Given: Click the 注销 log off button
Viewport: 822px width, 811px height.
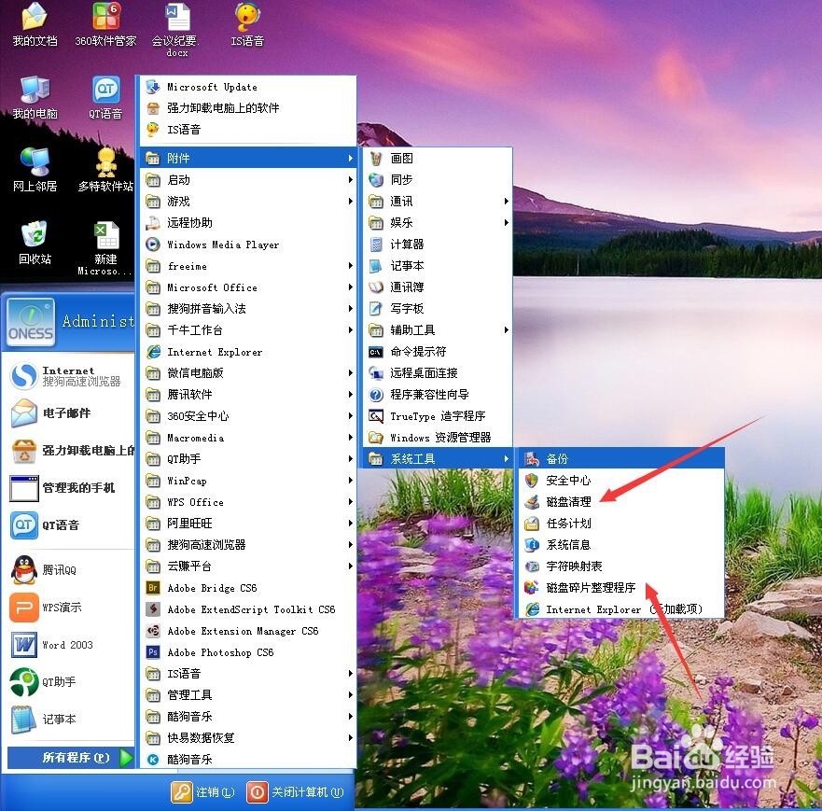Looking at the screenshot, I should coord(203,791).
